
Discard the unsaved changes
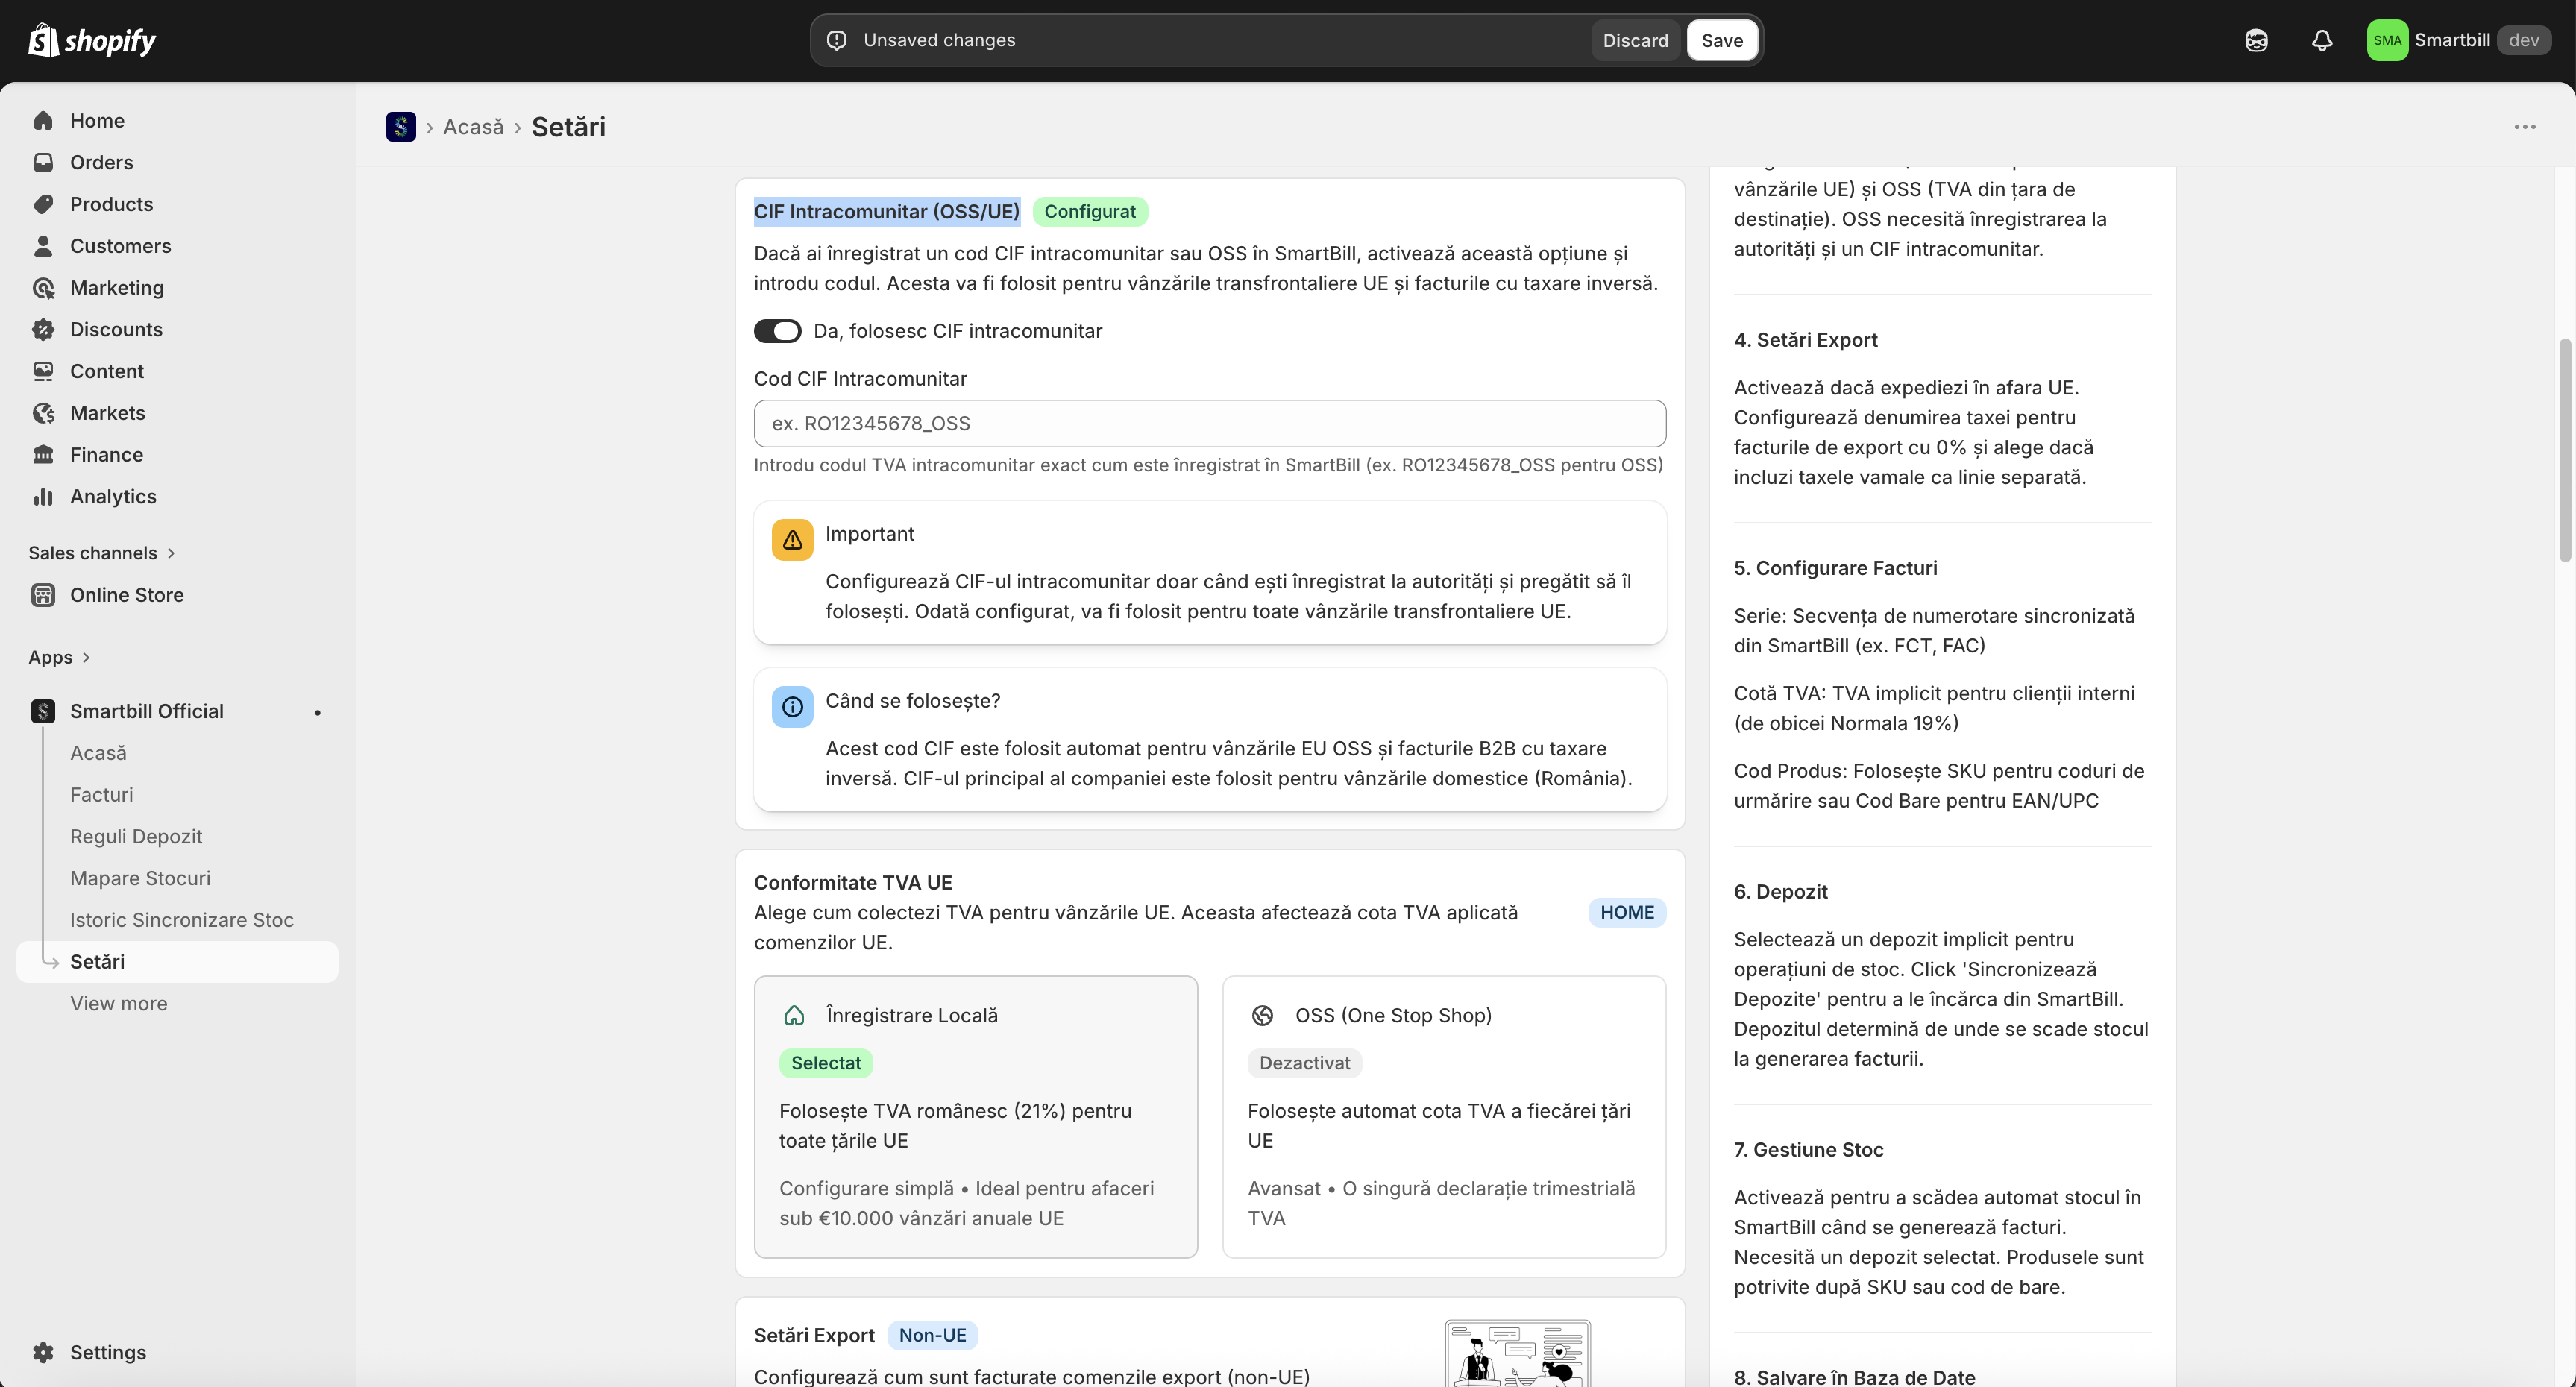(1635, 40)
